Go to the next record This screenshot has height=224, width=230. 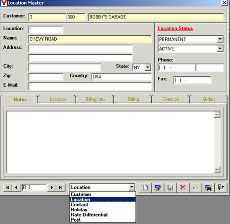tap(52, 188)
